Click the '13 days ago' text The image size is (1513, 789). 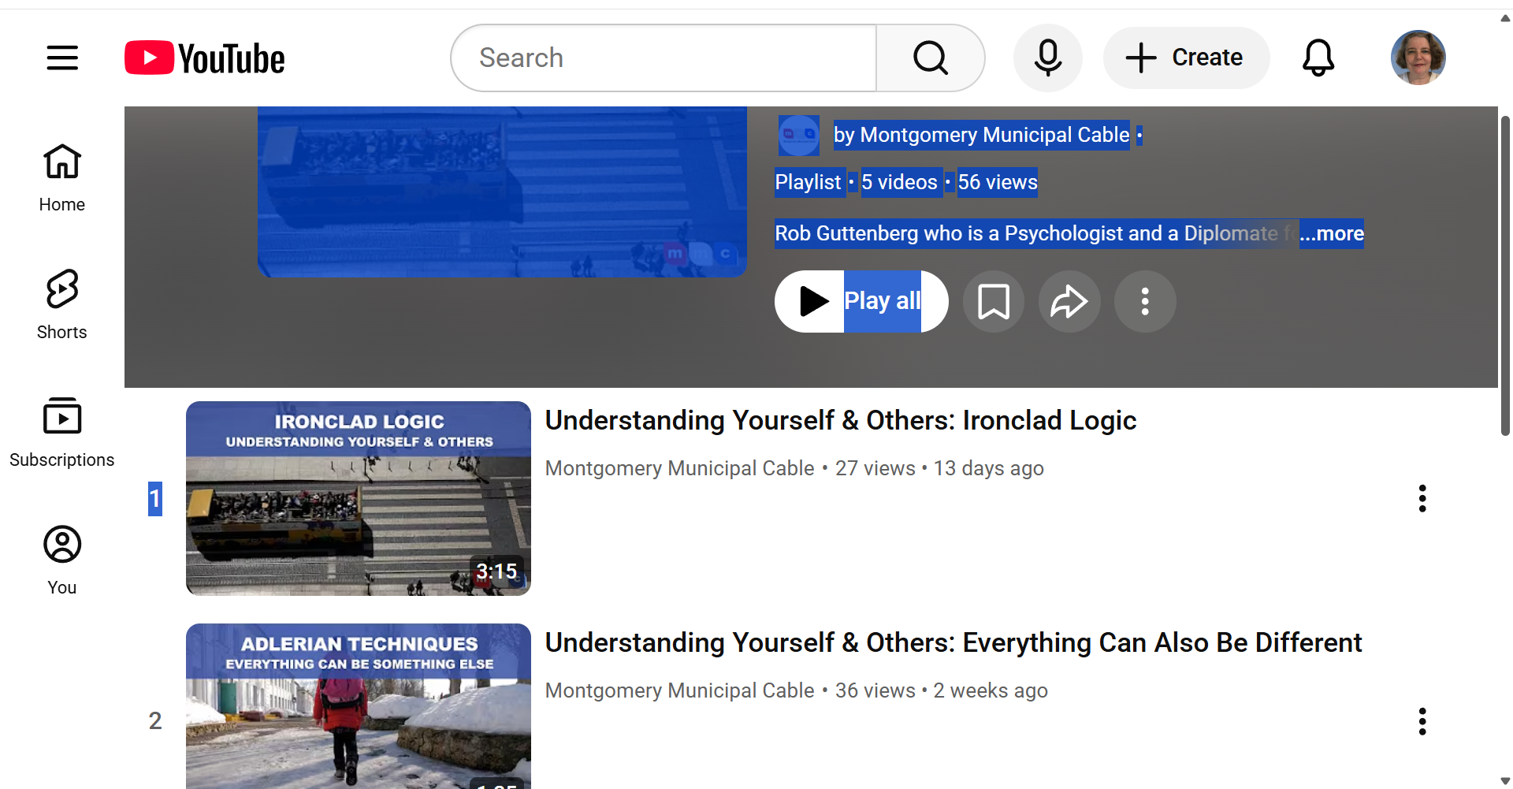click(989, 468)
